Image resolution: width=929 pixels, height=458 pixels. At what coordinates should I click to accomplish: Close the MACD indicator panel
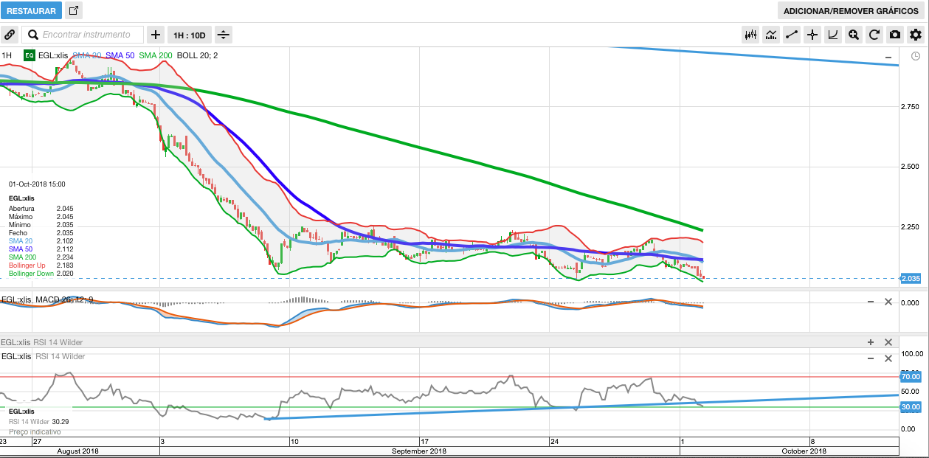[888, 302]
